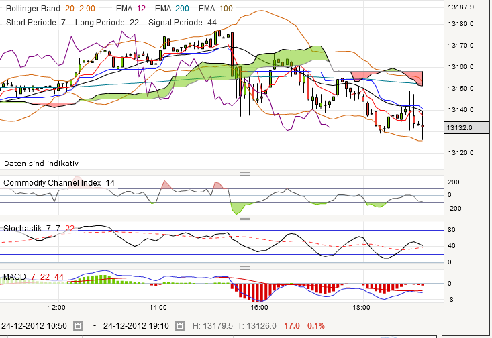Grab the splitter handle above Commodity Channel Index
The image size is (492, 338).
[x=245, y=174]
